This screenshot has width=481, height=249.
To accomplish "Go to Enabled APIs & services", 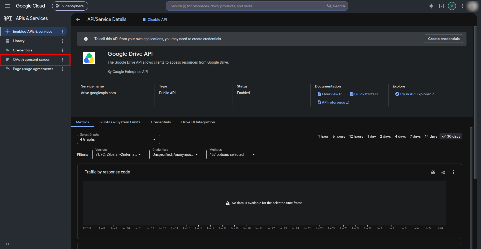I will coord(33,31).
